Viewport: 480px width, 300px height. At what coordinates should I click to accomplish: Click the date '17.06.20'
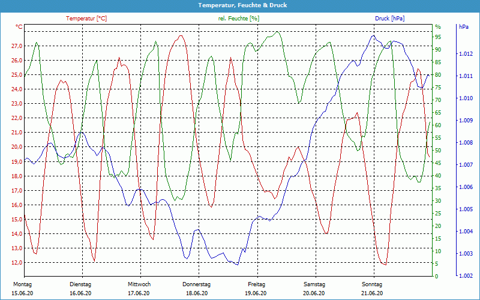point(139,293)
